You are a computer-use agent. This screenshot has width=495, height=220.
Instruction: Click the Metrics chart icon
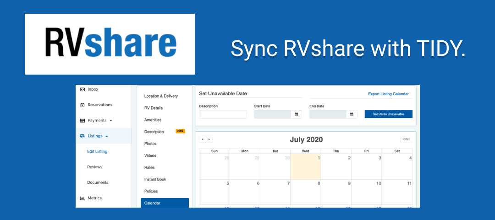[x=82, y=198]
